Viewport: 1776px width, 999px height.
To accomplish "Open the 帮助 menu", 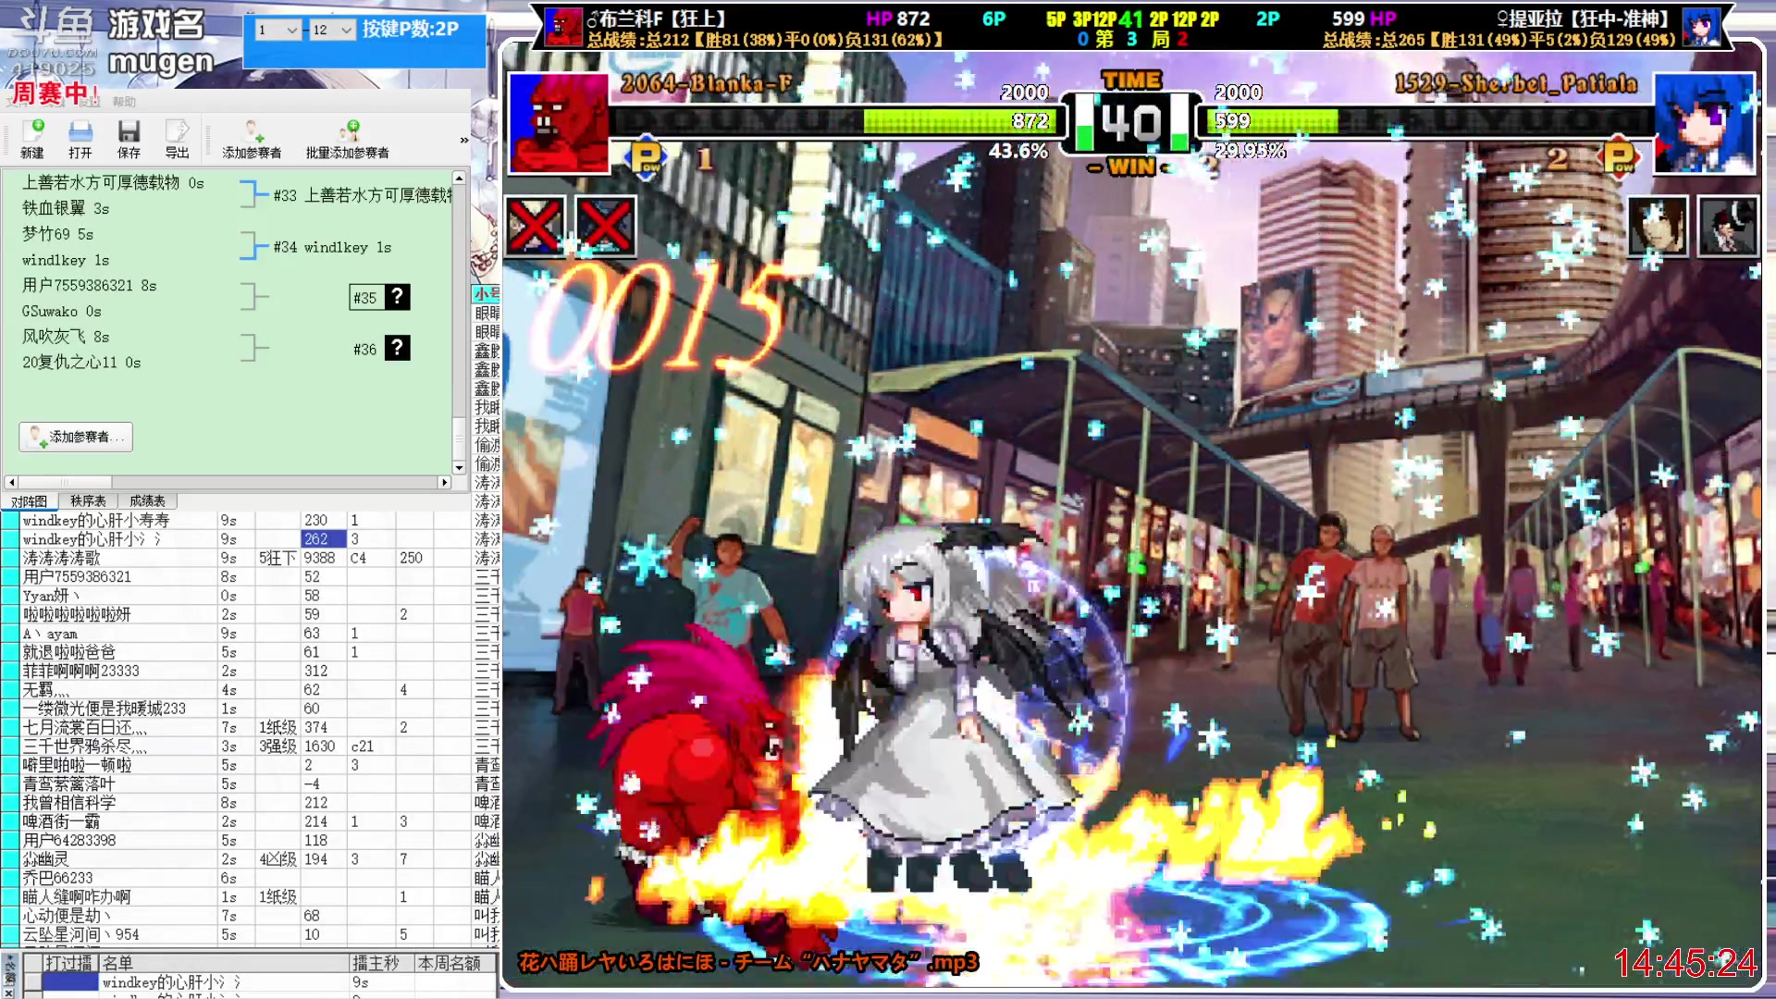I will click(124, 102).
